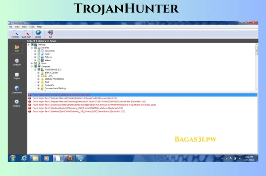The image size is (266, 176).
Task: Toggle the C: drive checkbox
Action: point(39,70)
